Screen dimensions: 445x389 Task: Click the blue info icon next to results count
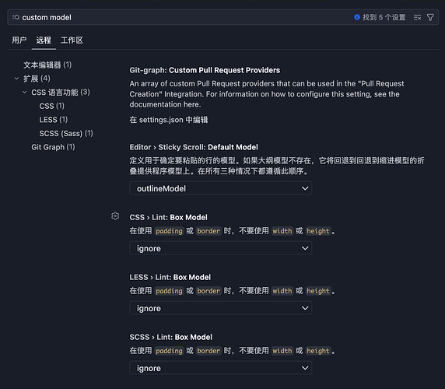[x=357, y=17]
